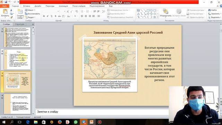Toggle Center text alignment
The image size is (222, 125).
86,16
